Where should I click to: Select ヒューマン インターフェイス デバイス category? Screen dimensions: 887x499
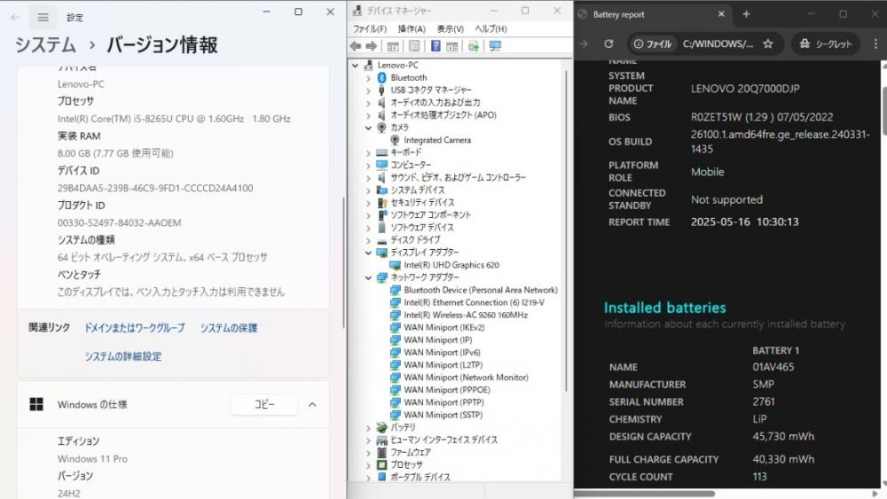[444, 440]
